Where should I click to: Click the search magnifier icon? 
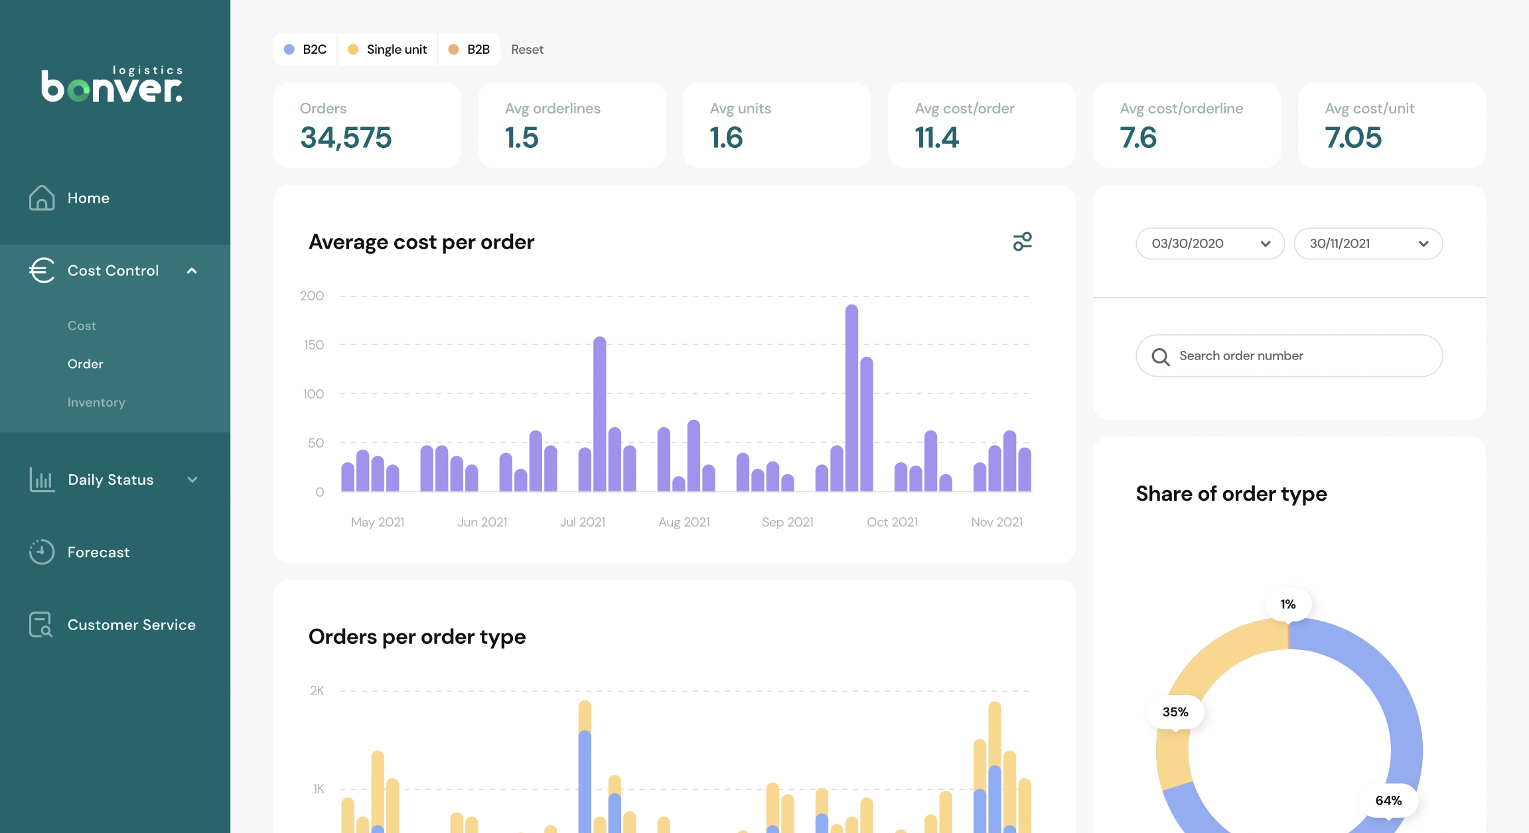coord(1161,357)
